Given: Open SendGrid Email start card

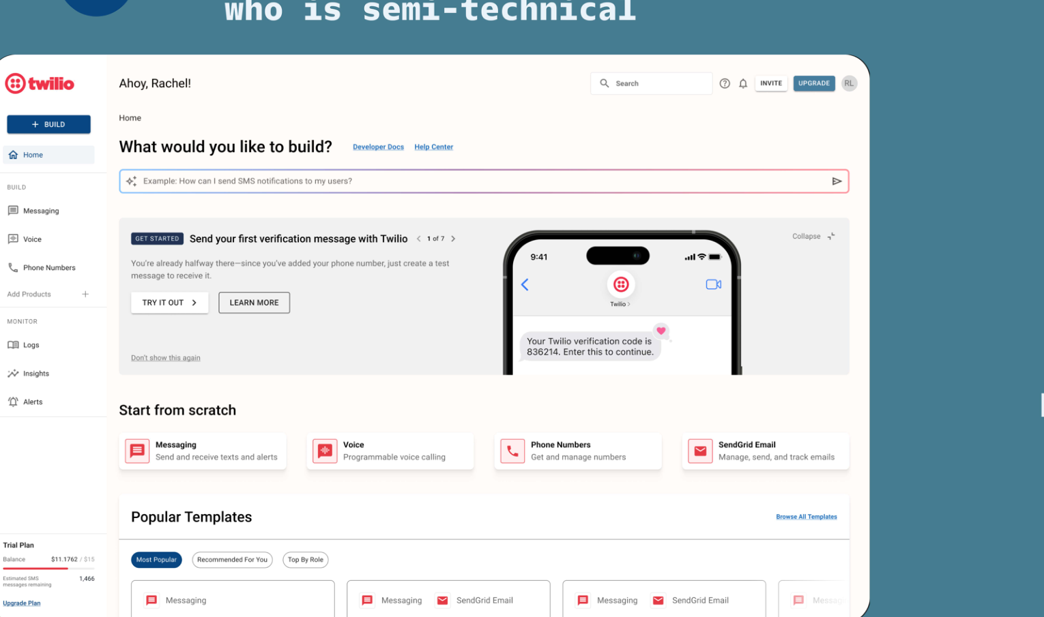Looking at the screenshot, I should point(766,451).
